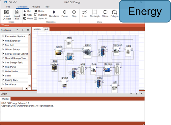Click the Delete X icon
The image size is (171, 125).
pyautogui.click(x=36, y=11)
